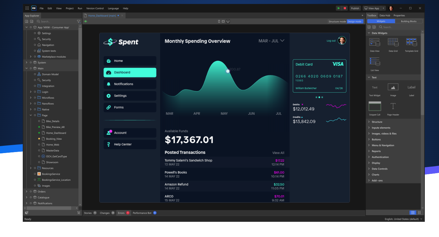Collapse the Page folder
The height and width of the screenshot is (237, 439).
tap(31, 115)
